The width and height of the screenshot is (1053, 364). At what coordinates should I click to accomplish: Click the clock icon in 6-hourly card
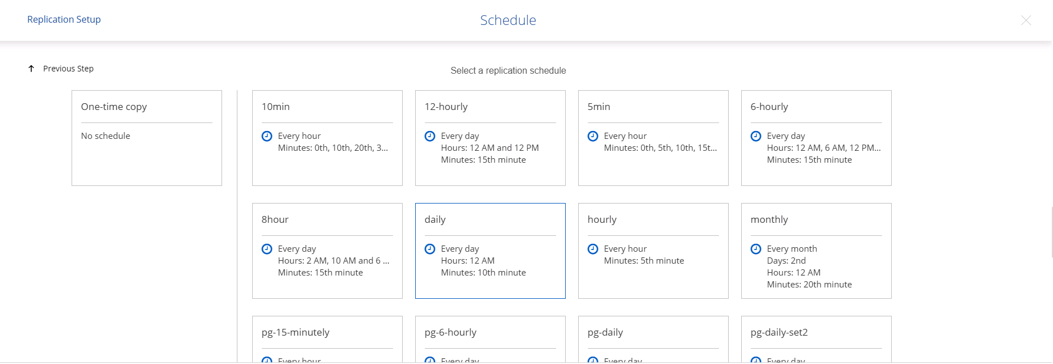tap(756, 136)
